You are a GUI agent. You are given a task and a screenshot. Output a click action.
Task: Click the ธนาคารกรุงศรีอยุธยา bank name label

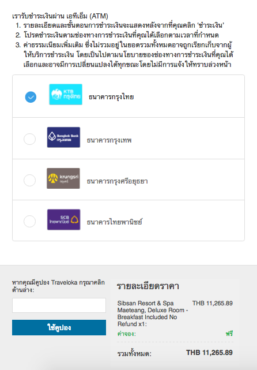click(118, 181)
